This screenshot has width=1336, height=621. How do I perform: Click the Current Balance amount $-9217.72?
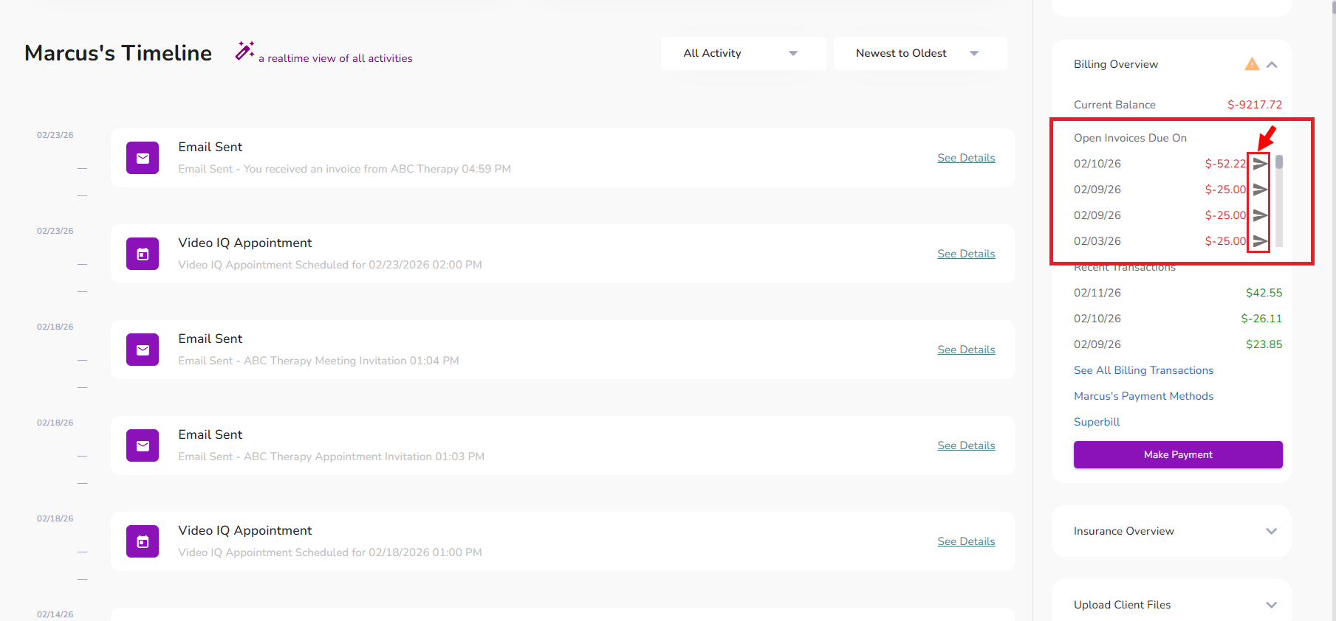coord(1255,105)
